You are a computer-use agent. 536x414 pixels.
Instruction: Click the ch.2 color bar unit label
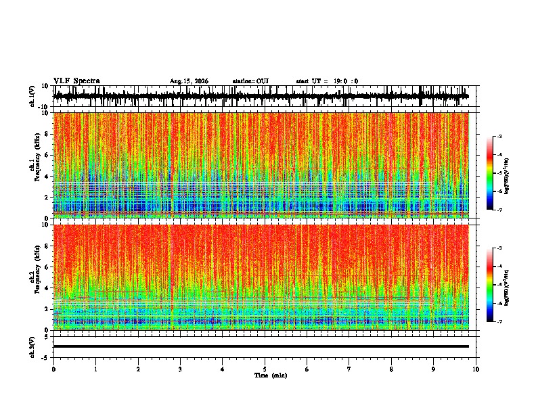tap(506, 288)
